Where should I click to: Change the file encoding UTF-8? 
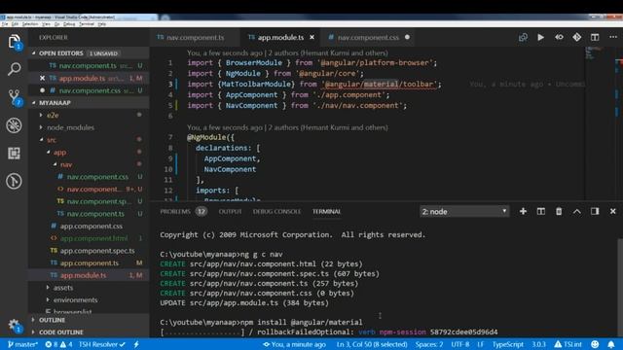click(460, 344)
